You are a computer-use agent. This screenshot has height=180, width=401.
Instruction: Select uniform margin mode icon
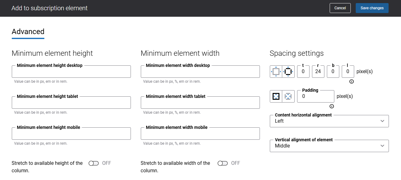point(276,72)
